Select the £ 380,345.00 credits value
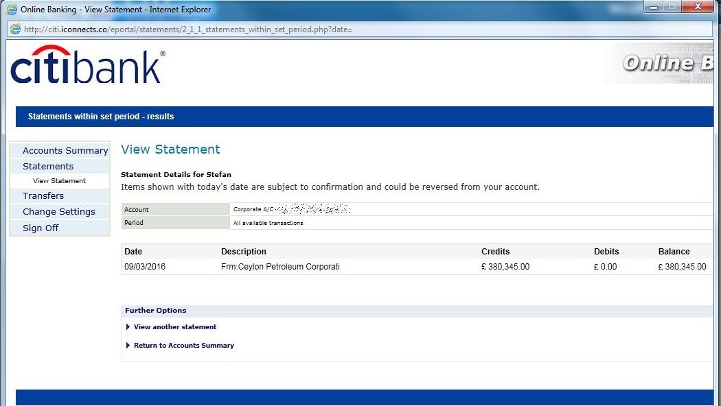Viewport: 721px width, 406px height. click(505, 267)
